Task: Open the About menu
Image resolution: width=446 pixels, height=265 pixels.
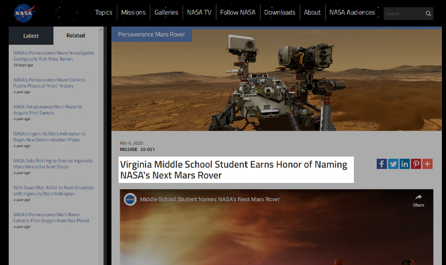Action: point(312,12)
